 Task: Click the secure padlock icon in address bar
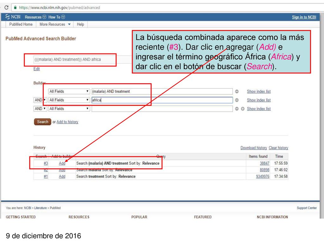(x=15, y=8)
